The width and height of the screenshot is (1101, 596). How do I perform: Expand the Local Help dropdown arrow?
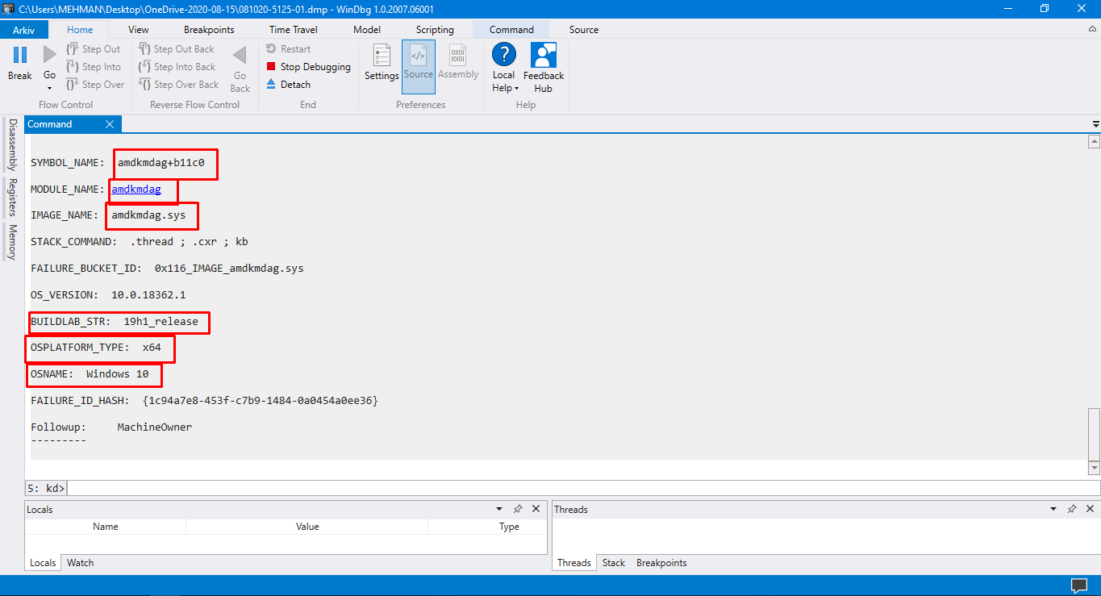pyautogui.click(x=516, y=89)
